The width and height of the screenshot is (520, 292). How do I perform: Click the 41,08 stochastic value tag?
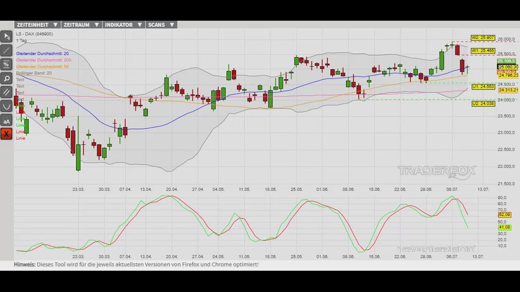(x=504, y=228)
